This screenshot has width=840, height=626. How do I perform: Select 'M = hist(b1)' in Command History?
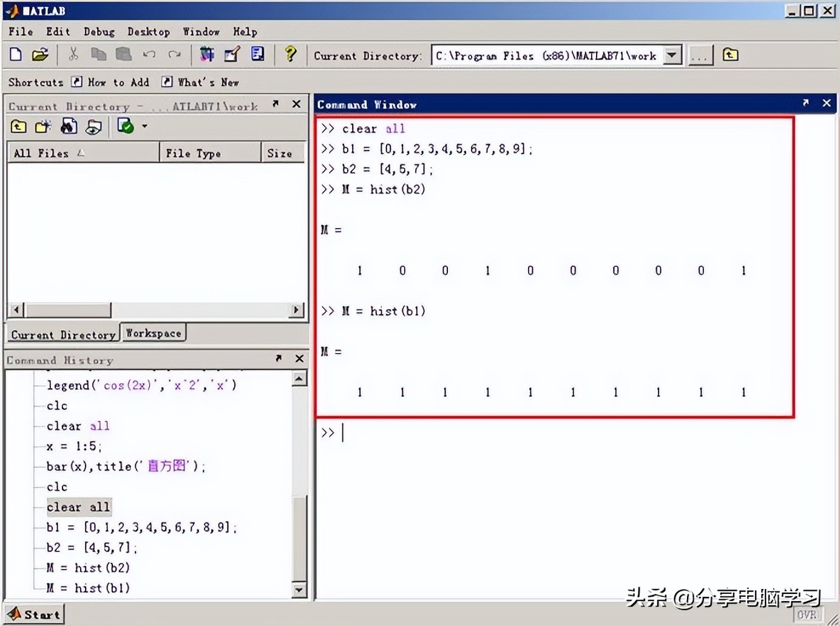[88, 588]
